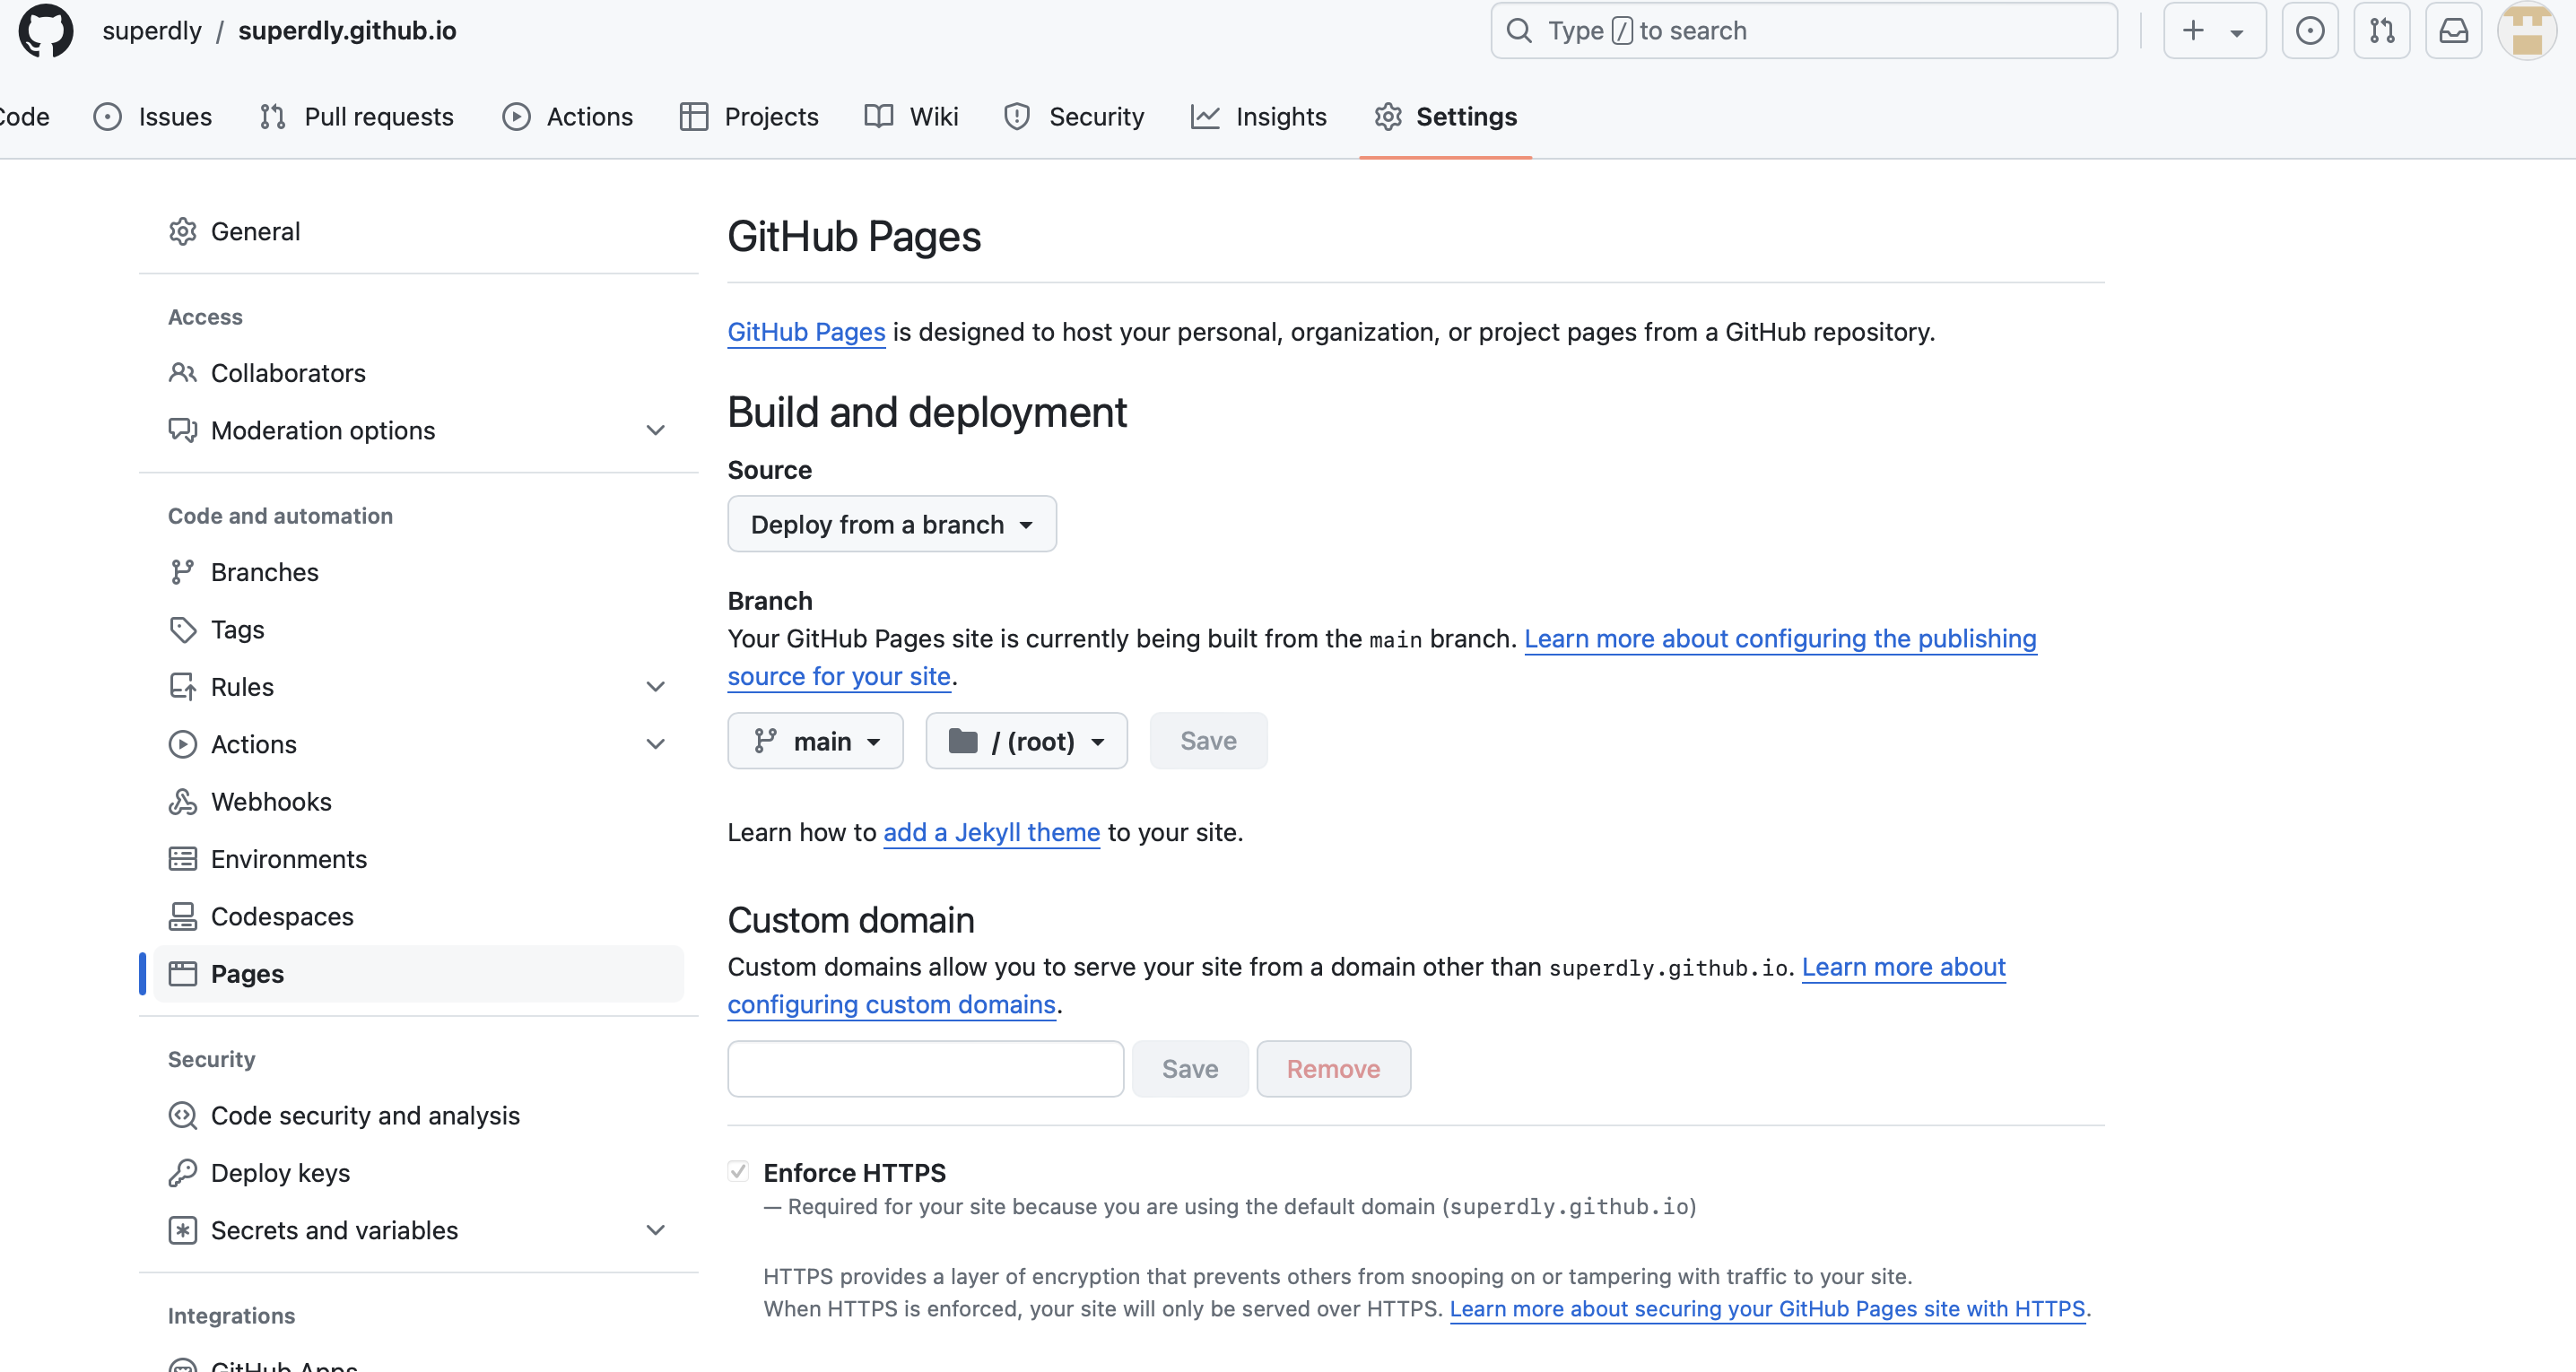The width and height of the screenshot is (2576, 1372).
Task: Open the main branch selector dropdown
Action: [x=815, y=741]
